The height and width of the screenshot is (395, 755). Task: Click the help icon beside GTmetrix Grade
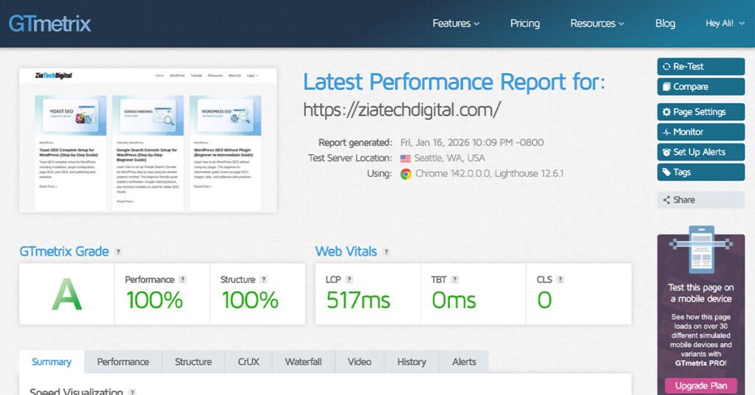click(118, 251)
